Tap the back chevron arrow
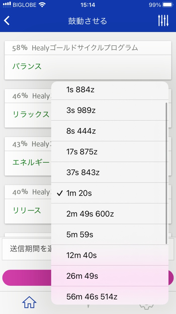Viewport: 176px width, 314px height. click(7, 20)
